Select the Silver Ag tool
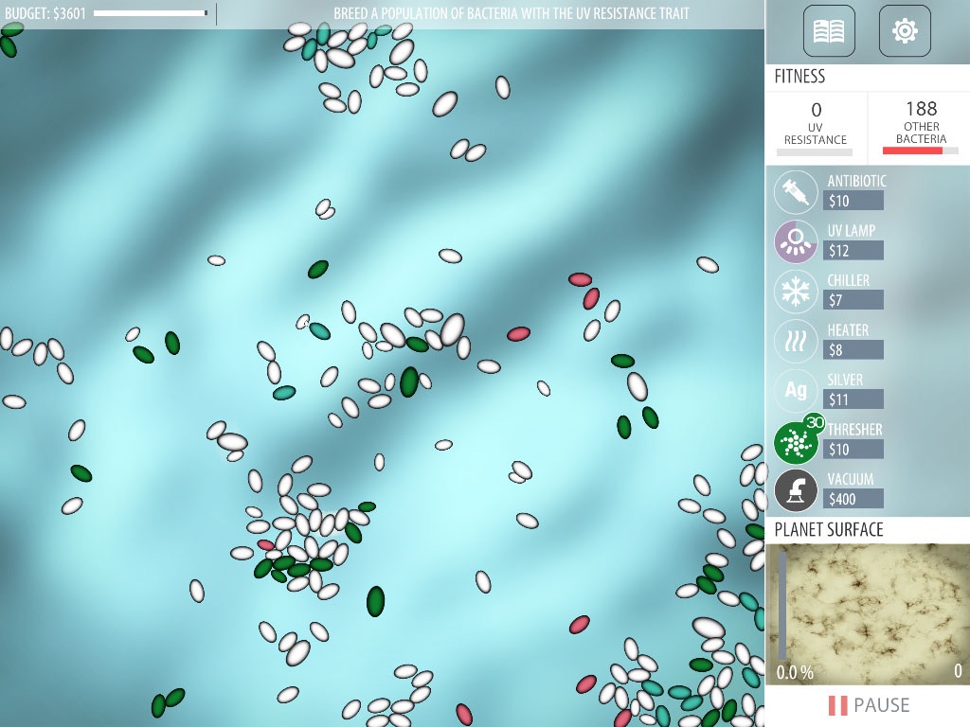 click(796, 391)
